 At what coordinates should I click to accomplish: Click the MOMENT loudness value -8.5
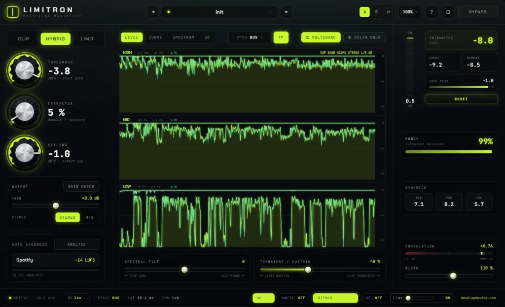coord(473,65)
